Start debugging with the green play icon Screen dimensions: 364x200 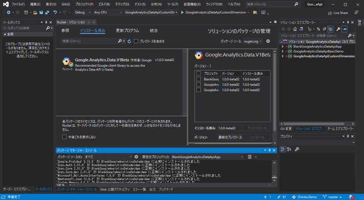point(182,13)
